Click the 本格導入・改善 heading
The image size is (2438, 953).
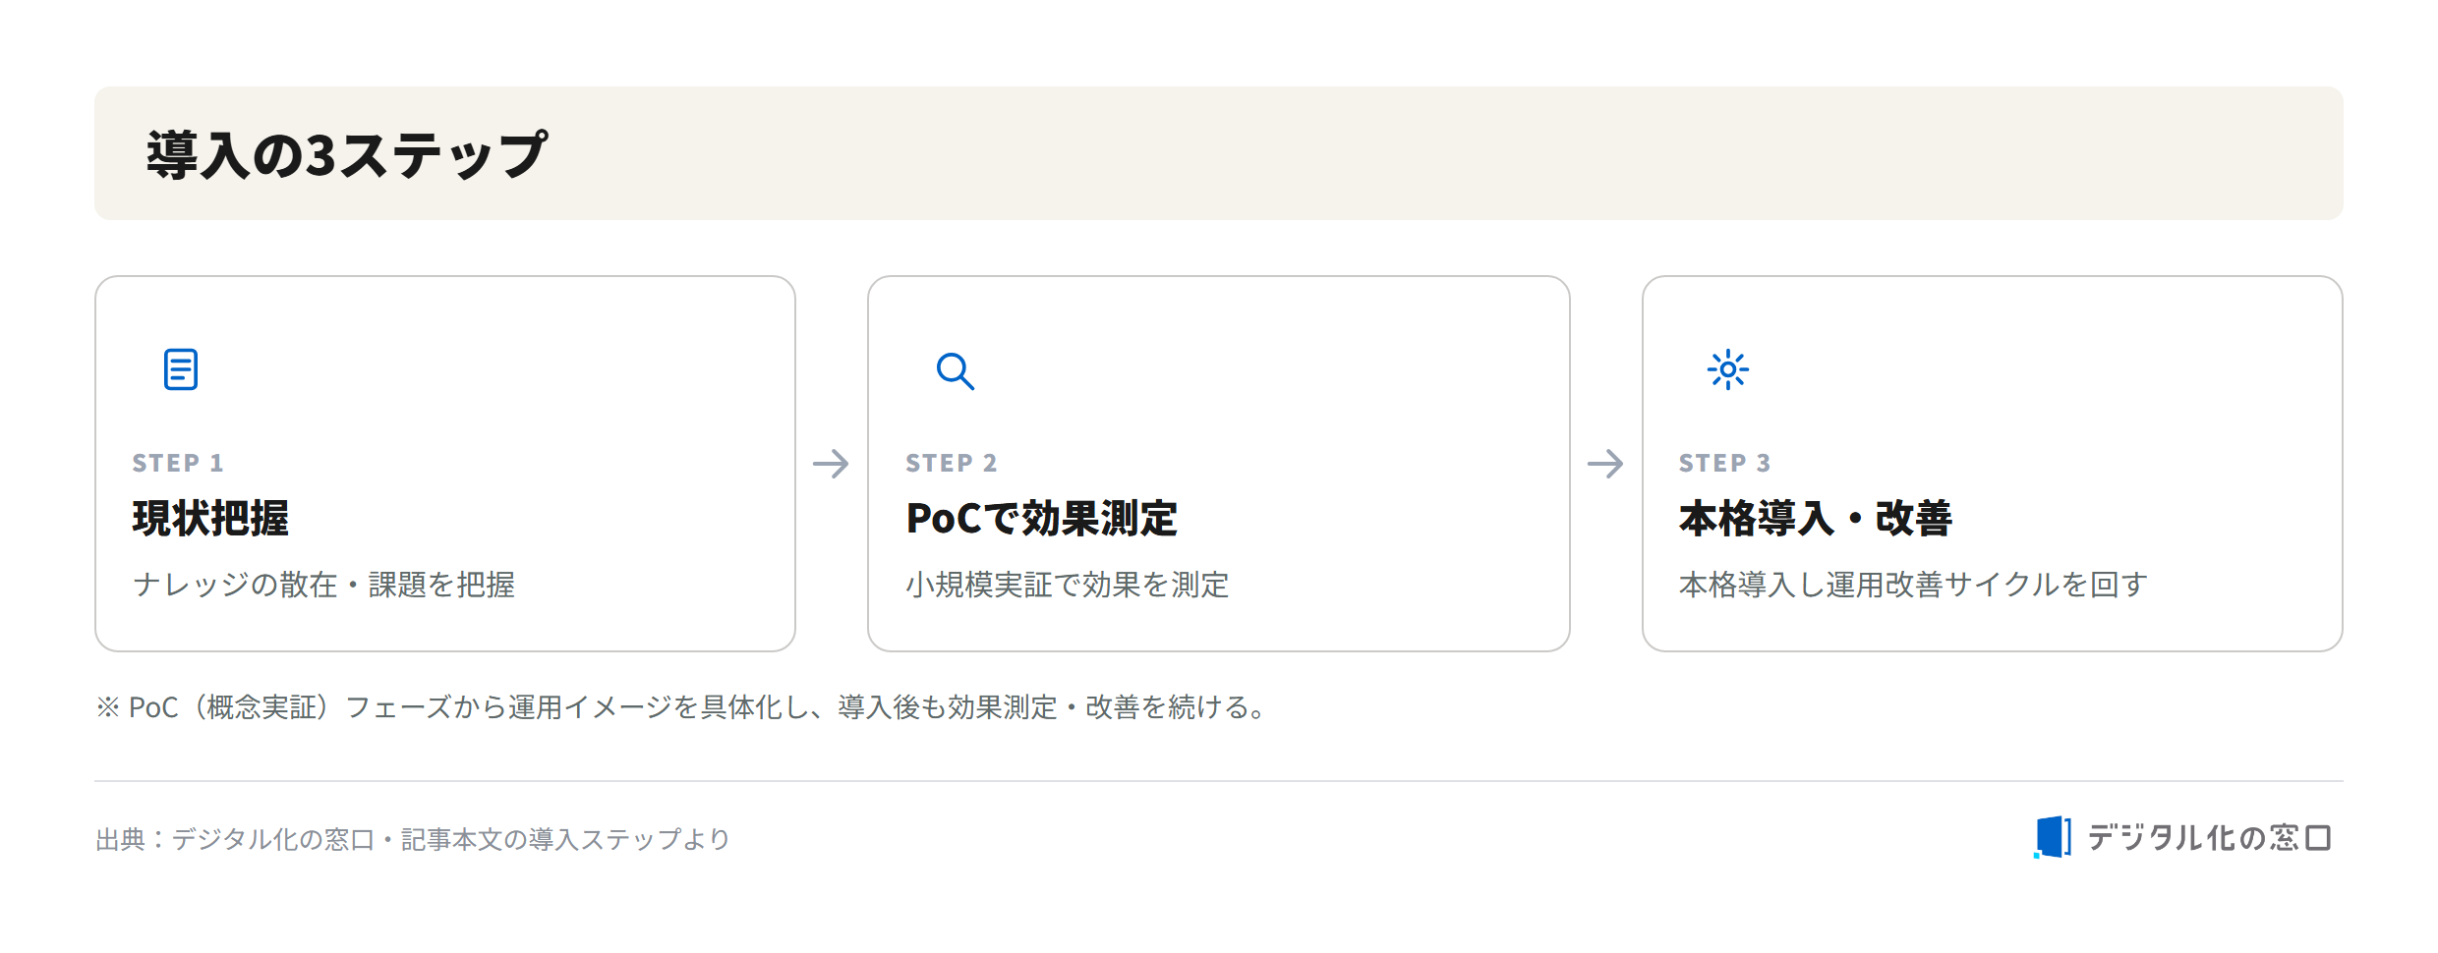click(1816, 519)
